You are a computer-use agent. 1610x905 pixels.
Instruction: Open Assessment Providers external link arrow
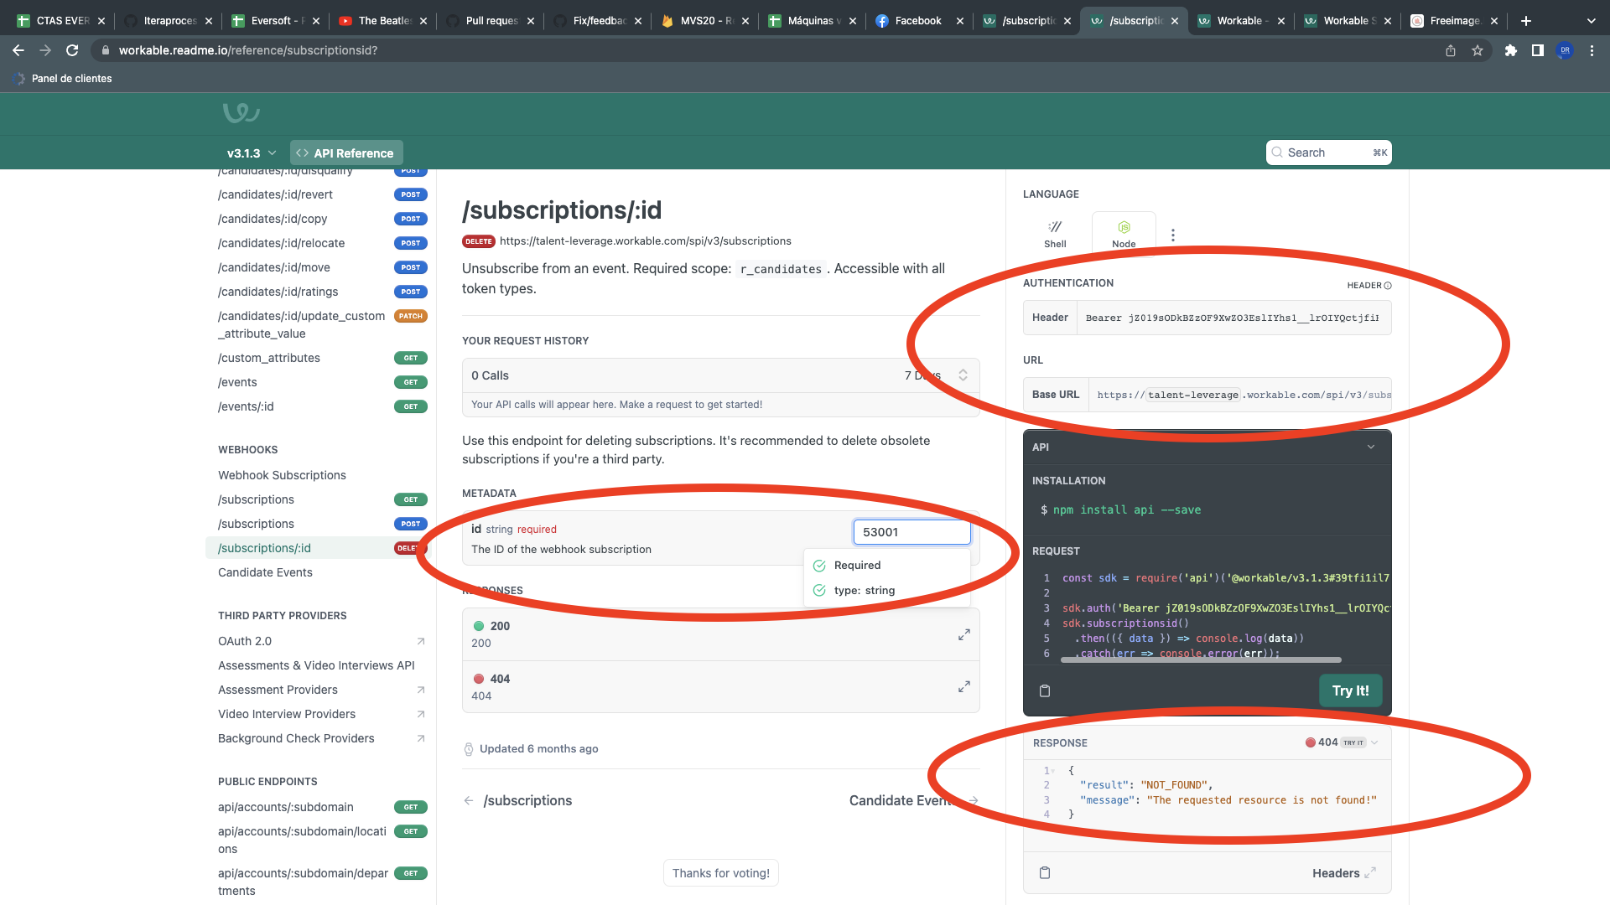coord(421,690)
